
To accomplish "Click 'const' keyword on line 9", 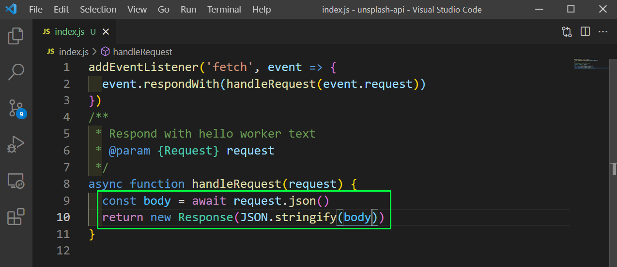I will pos(120,200).
